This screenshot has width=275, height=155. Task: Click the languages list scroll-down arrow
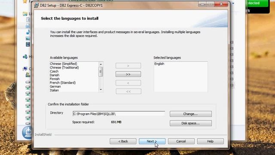(101, 90)
